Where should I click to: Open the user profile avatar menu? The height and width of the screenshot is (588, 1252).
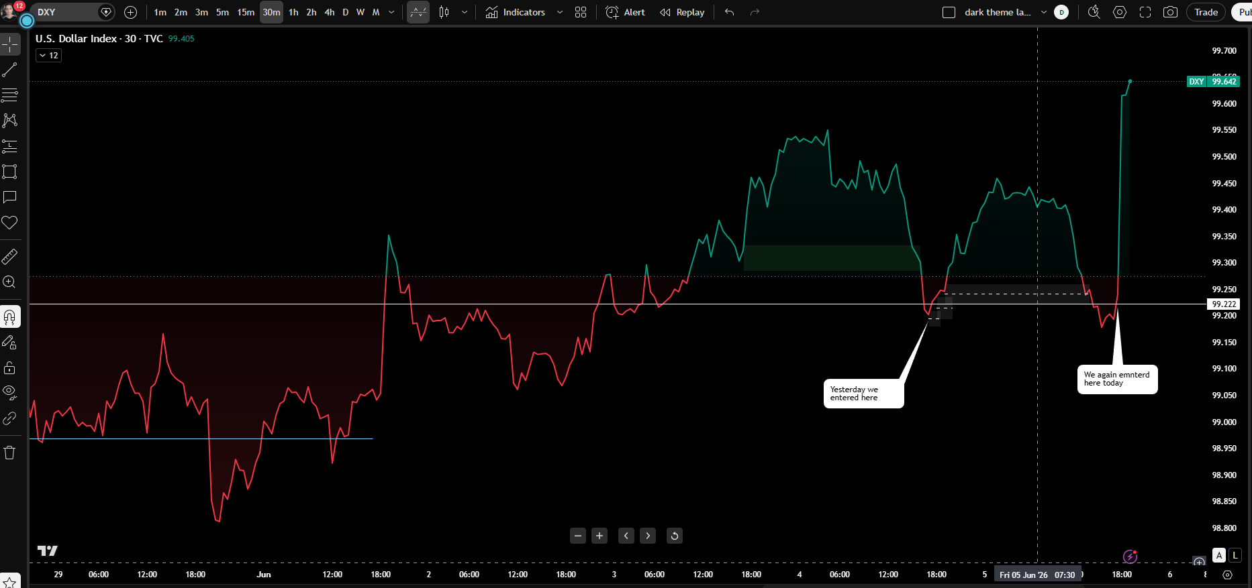[9, 11]
